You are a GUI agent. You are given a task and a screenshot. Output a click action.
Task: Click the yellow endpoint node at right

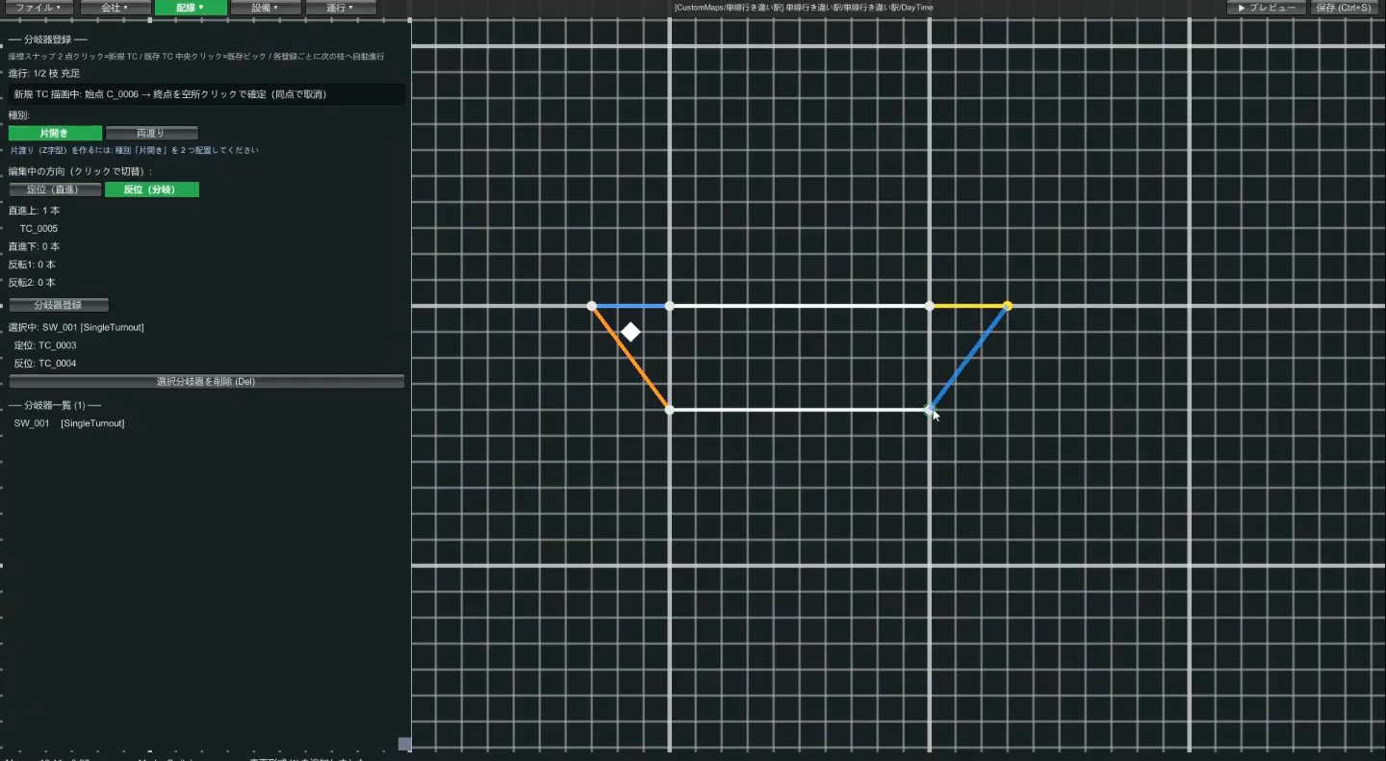(x=1007, y=306)
